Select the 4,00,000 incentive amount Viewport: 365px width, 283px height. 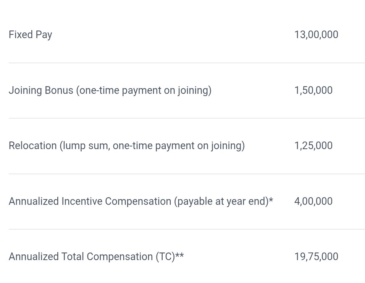coord(313,201)
